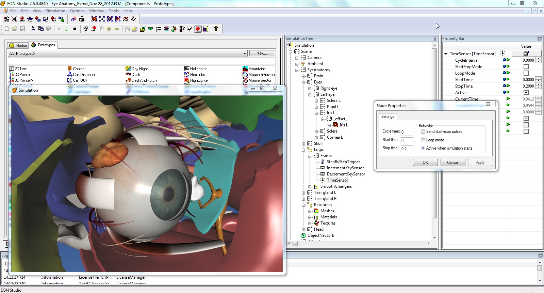Click the slider controls toolbar icon

tap(182, 29)
